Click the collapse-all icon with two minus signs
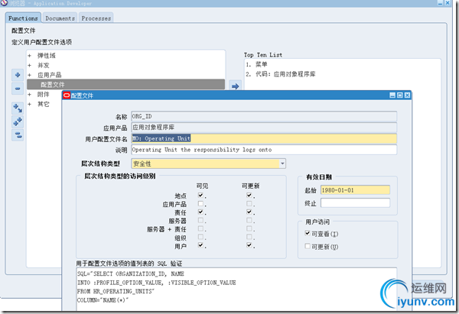The height and width of the screenshot is (314, 459). (18, 134)
